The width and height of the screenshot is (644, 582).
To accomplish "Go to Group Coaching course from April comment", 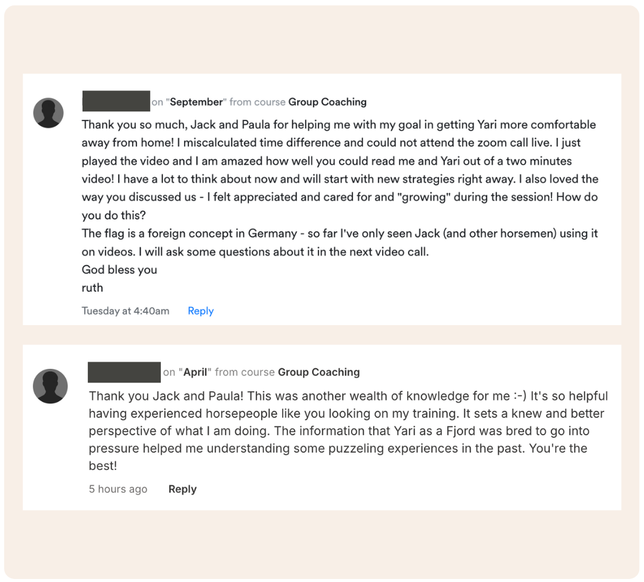I will click(319, 372).
